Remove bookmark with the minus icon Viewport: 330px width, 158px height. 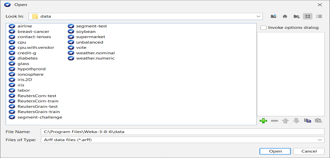pyautogui.click(x=275, y=121)
